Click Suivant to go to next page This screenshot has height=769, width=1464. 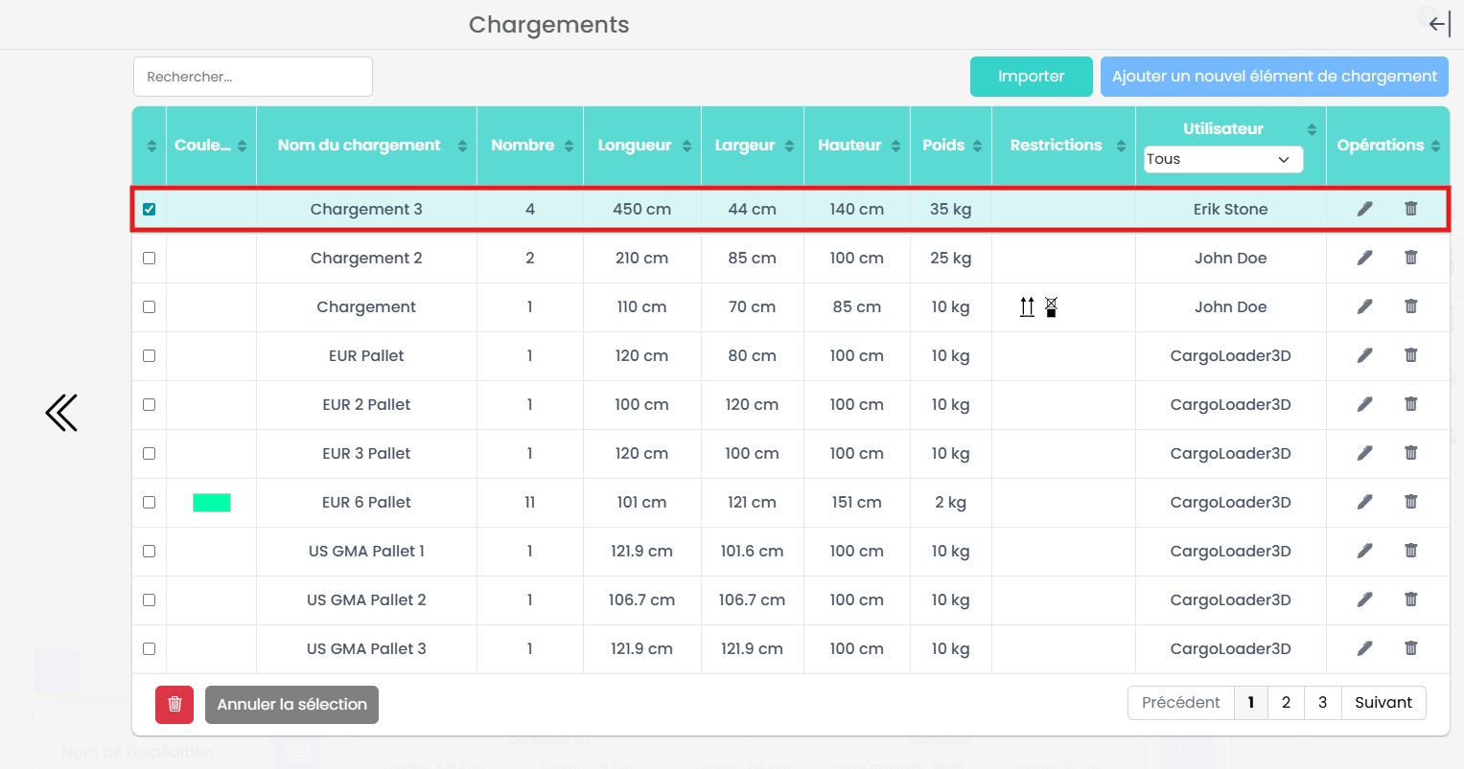(x=1383, y=703)
